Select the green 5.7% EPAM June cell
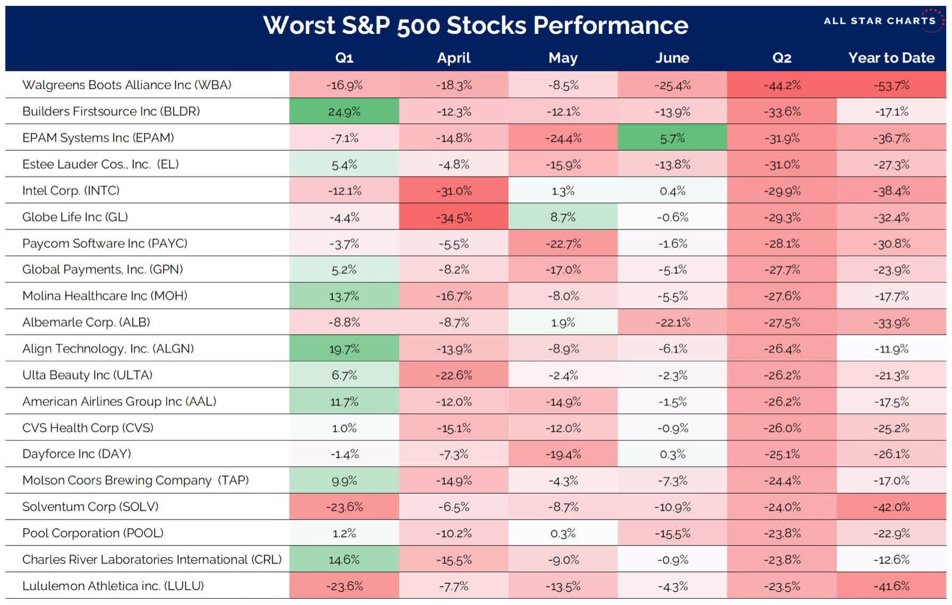This screenshot has height=605, width=952. click(x=672, y=138)
